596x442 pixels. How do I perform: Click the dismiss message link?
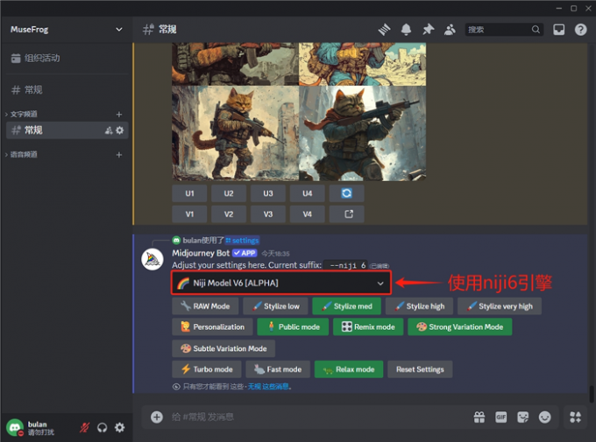[268, 387]
